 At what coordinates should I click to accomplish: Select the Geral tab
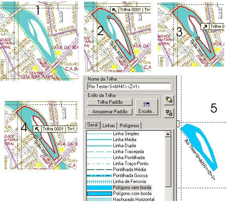92,125
